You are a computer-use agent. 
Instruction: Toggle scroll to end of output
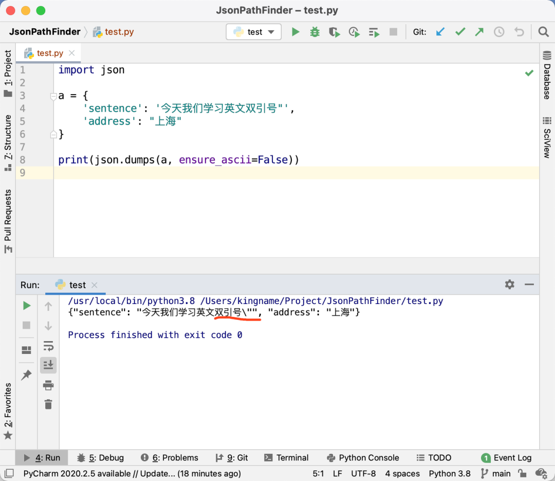[x=48, y=365]
